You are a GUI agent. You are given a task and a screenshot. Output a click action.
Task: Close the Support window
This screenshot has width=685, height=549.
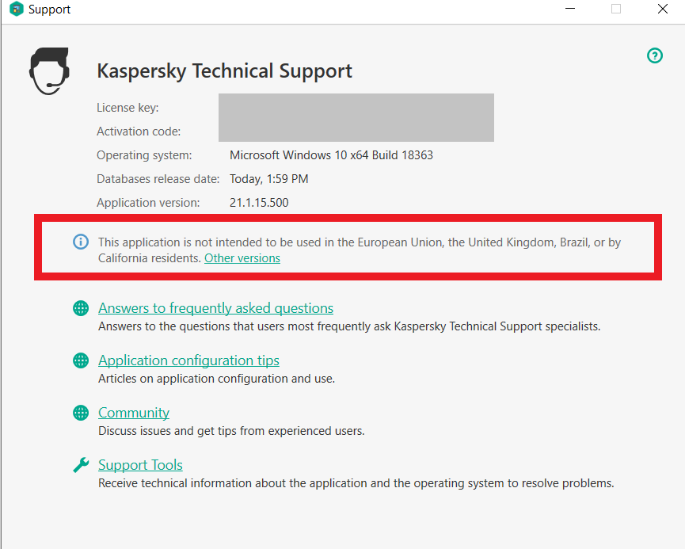662,9
